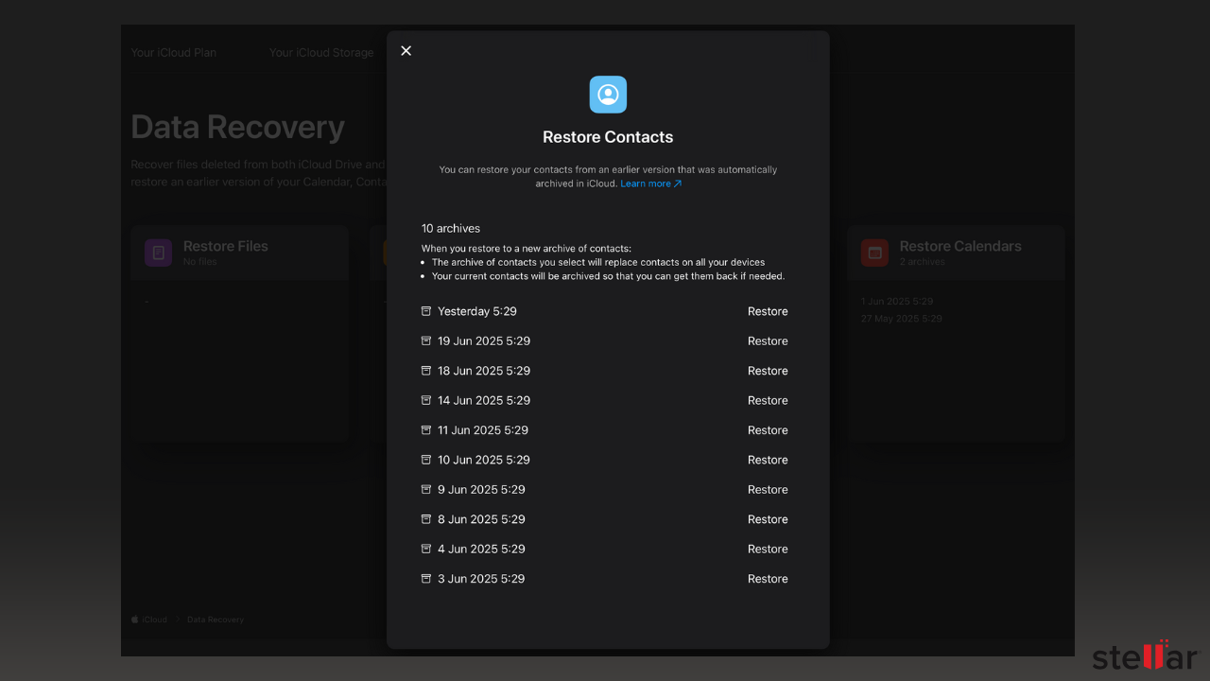This screenshot has width=1210, height=681.
Task: Switch to Your iCloud Storage tab
Action: [x=321, y=52]
